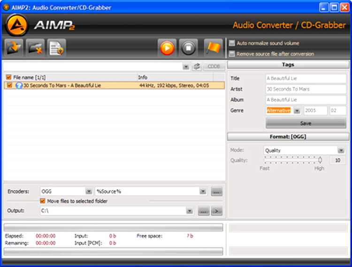Click the orange flag icon

coord(213,48)
